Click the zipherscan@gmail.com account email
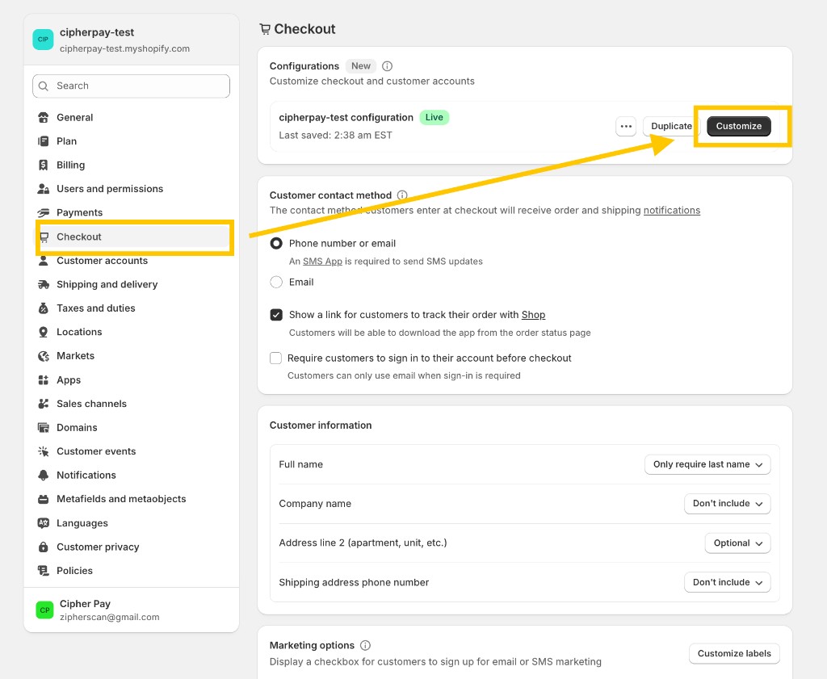Image resolution: width=827 pixels, height=679 pixels. [x=109, y=618]
